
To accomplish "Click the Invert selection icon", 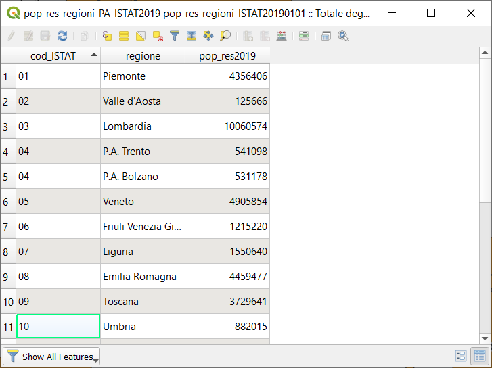I will coord(141,36).
